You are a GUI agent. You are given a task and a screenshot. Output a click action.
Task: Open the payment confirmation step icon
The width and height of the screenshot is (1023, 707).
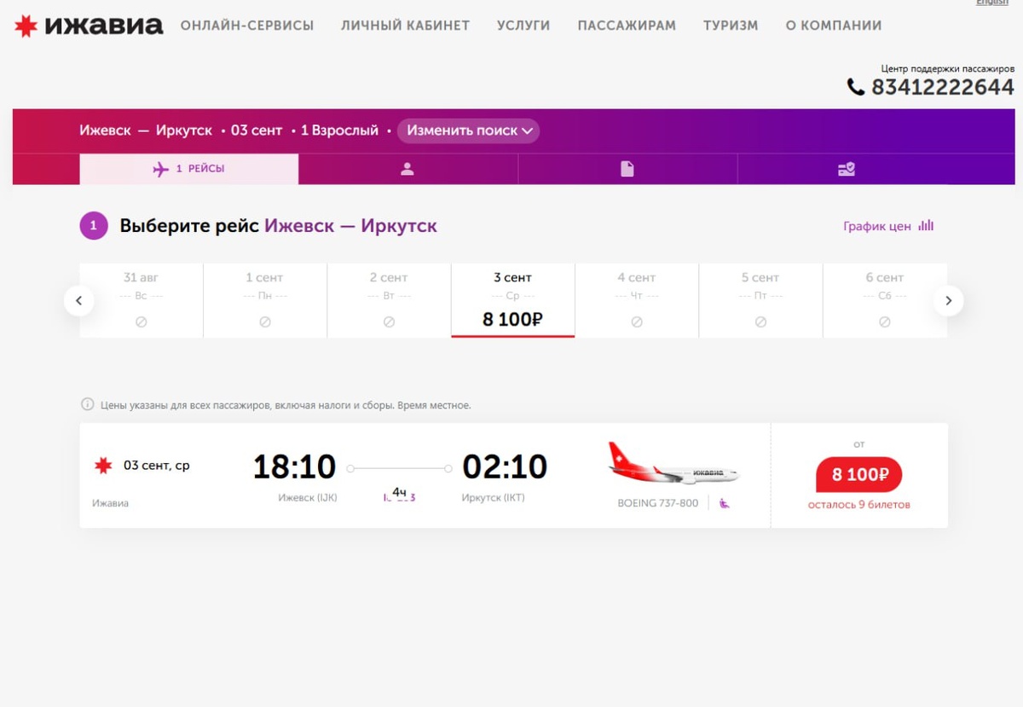[x=847, y=169]
